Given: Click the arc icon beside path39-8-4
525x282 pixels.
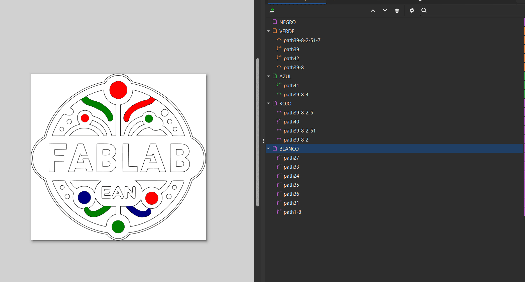Looking at the screenshot, I should (279, 94).
